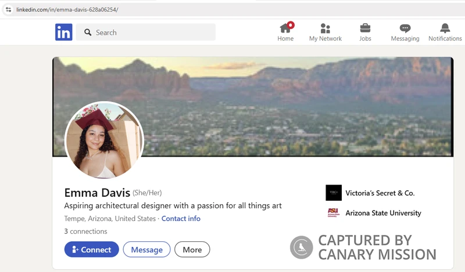The image size is (465, 272).
Task: Click the browser site info icon
Action: click(8, 9)
